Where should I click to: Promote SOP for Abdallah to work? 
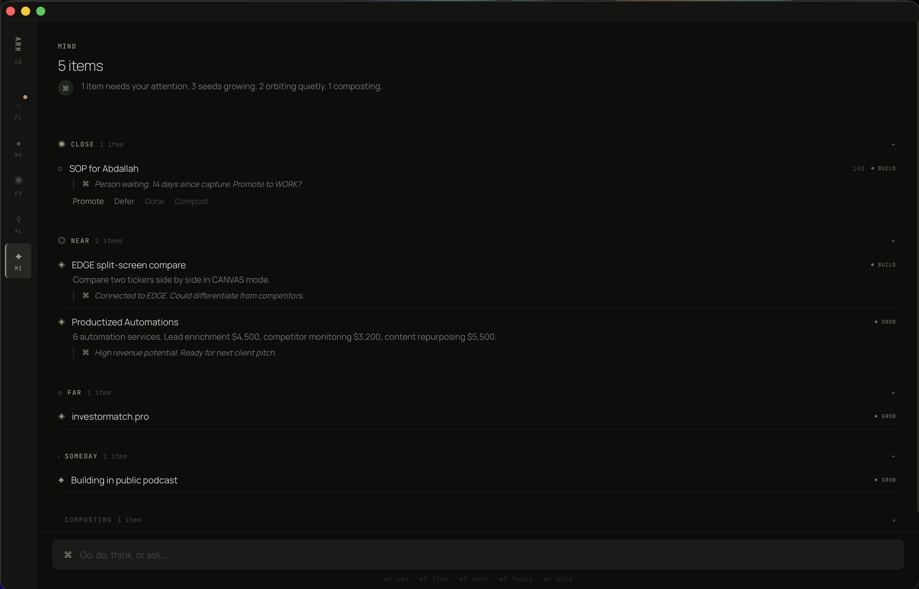pos(88,202)
